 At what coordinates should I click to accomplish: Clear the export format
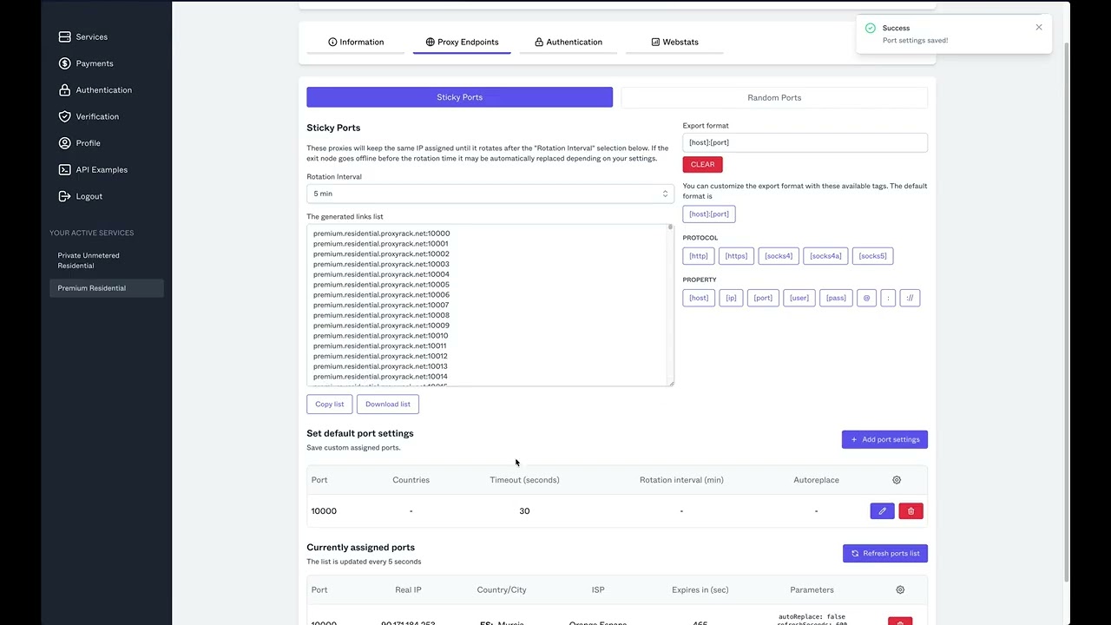[x=702, y=164]
